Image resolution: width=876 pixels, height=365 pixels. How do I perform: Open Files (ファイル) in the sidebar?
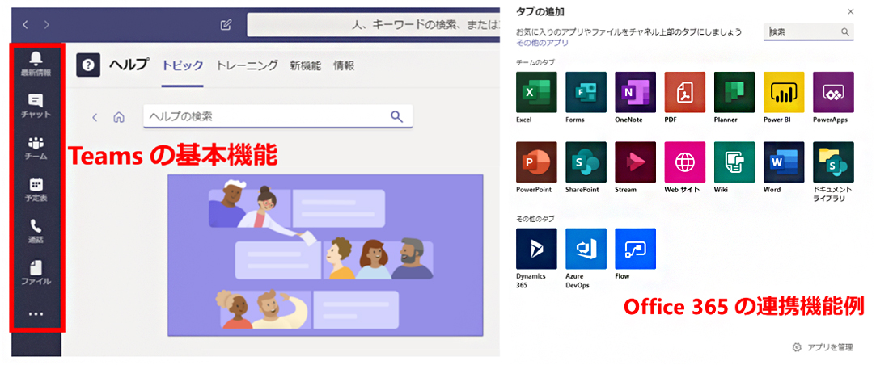pos(36,272)
